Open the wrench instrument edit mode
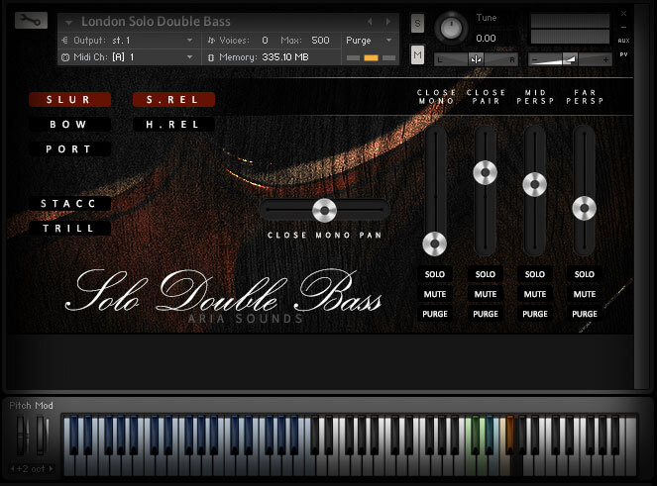Viewport: 657px width, 486px height. 31,20
